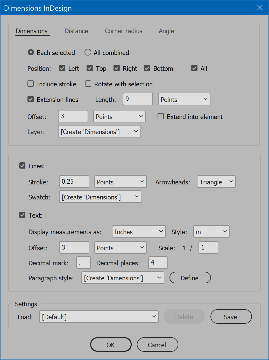Click the Decimal places field
This screenshot has height=360, width=269.
[158, 262]
